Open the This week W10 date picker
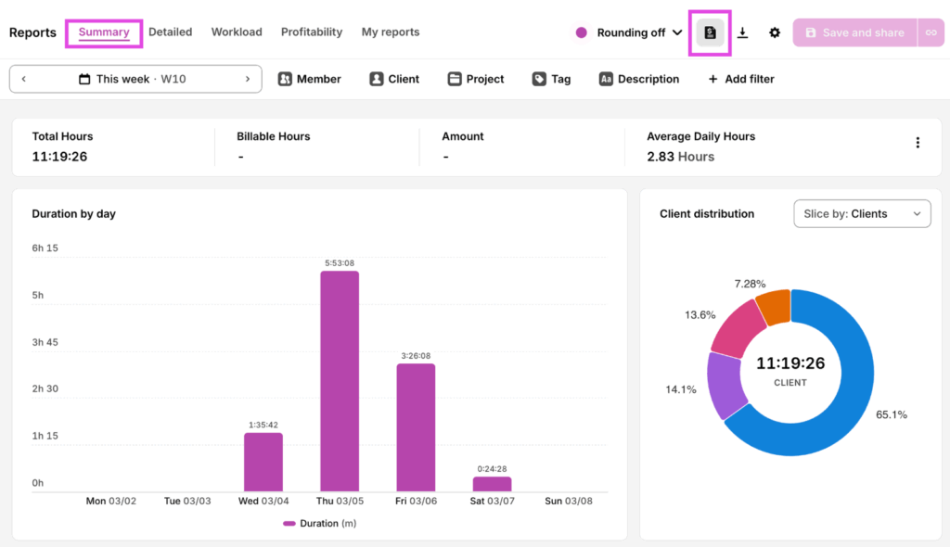This screenshot has width=950, height=547. click(x=135, y=79)
